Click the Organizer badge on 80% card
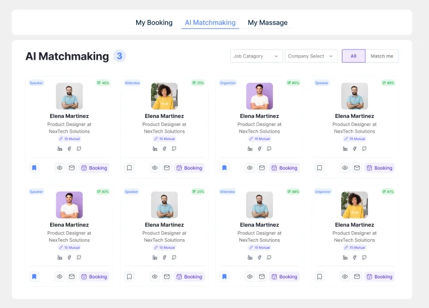429x308 pixels. tap(228, 83)
